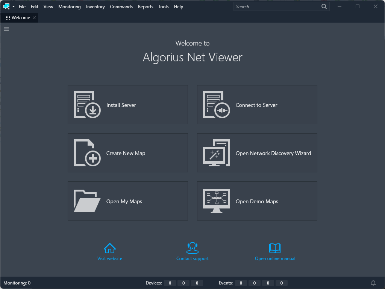The height and width of the screenshot is (289, 385).
Task: Click the Monitoring: 0 status text
Action: [17, 283]
